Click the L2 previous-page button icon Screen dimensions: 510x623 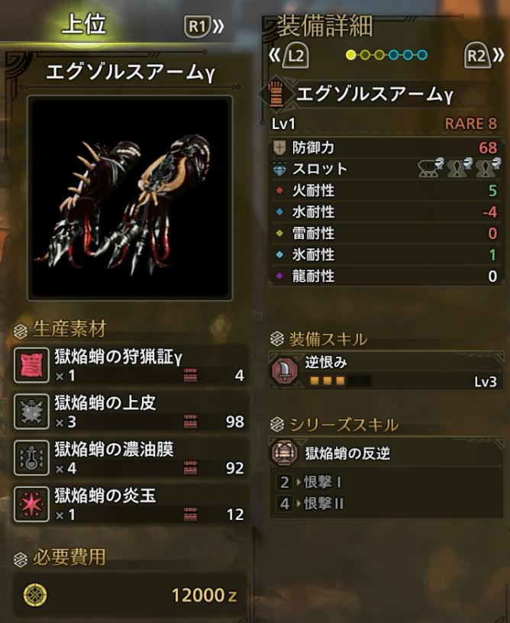click(x=295, y=55)
